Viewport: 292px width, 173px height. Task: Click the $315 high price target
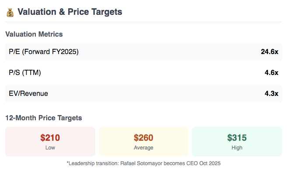237,138
